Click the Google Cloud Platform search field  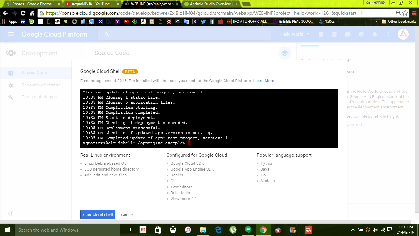(184, 34)
